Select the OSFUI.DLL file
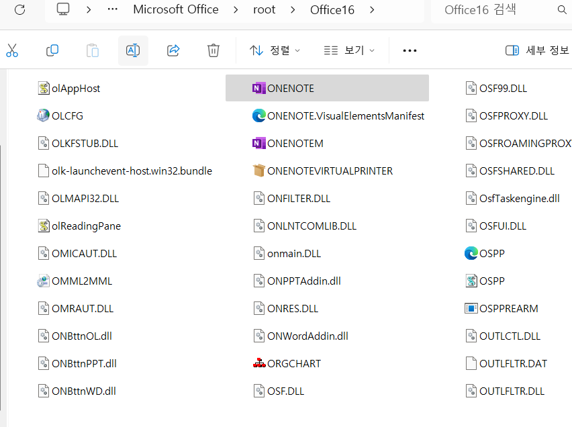 pyautogui.click(x=495, y=226)
